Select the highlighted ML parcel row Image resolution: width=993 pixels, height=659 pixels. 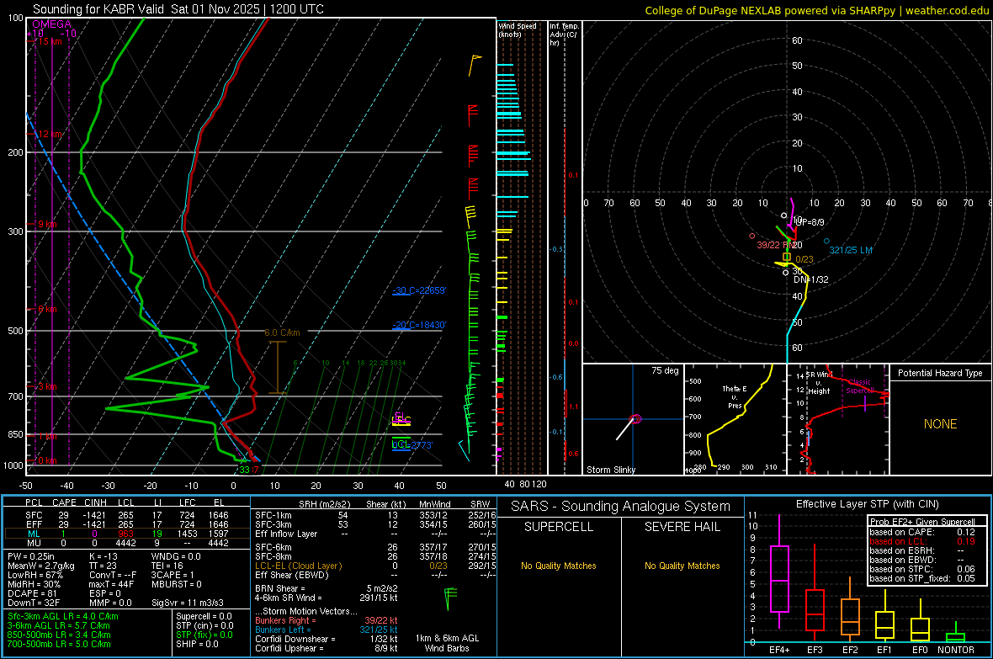(127, 534)
